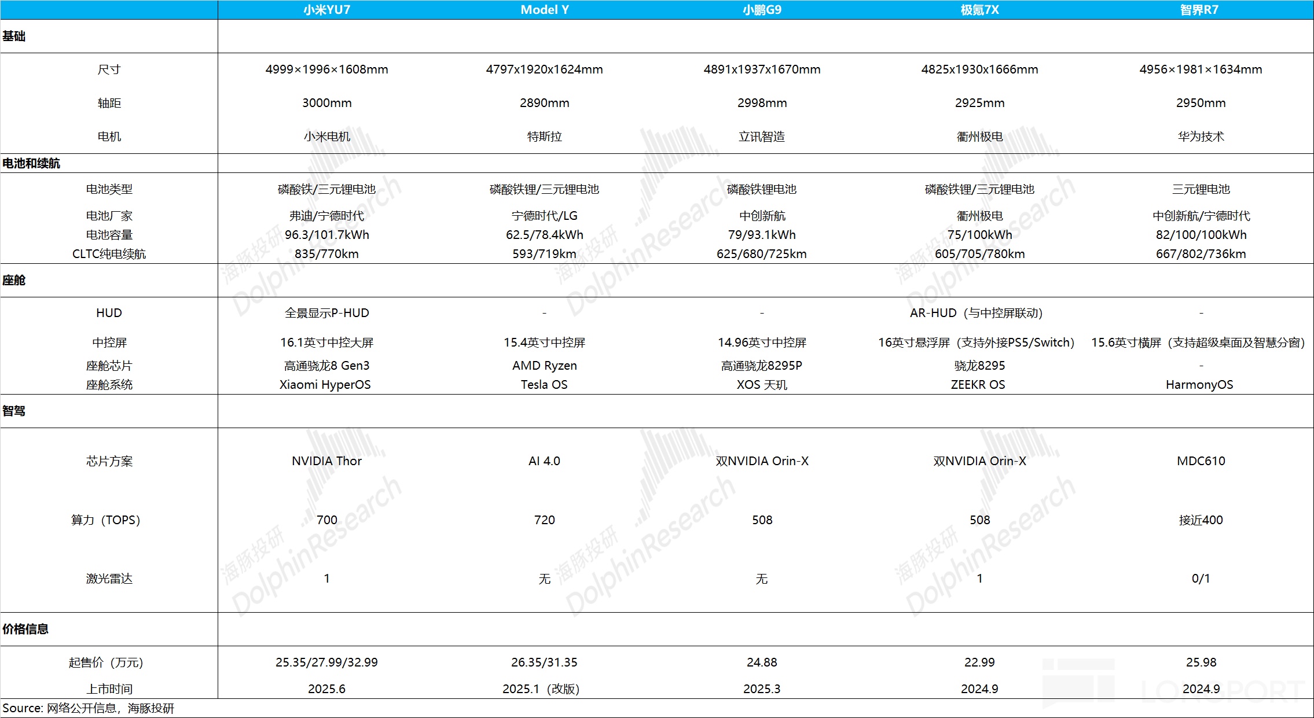Click the Model Y column header
Screen dimensions: 1314x718
tap(544, 10)
